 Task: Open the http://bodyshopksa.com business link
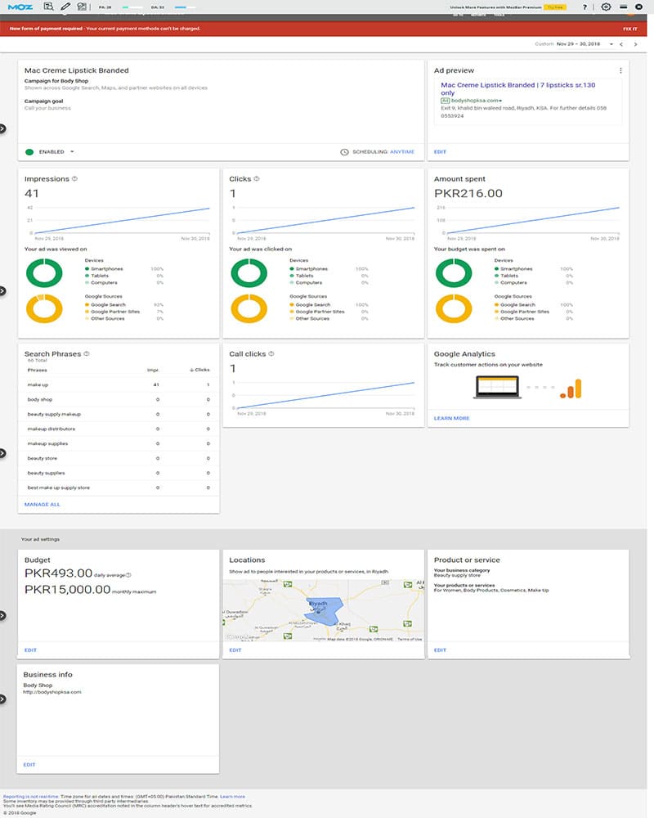point(52,692)
